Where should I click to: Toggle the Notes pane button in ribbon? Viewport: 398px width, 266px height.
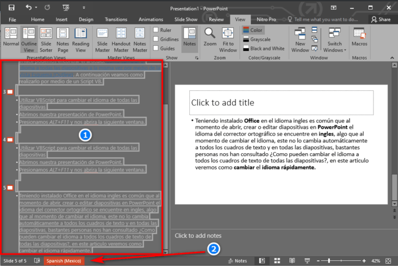[x=189, y=39]
